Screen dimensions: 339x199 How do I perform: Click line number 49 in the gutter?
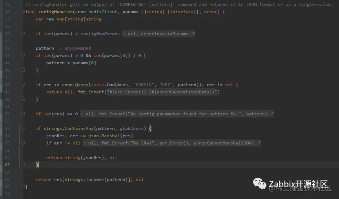[7, 92]
